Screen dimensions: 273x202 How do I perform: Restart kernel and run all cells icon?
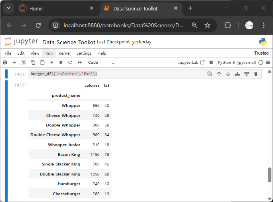coord(80,62)
